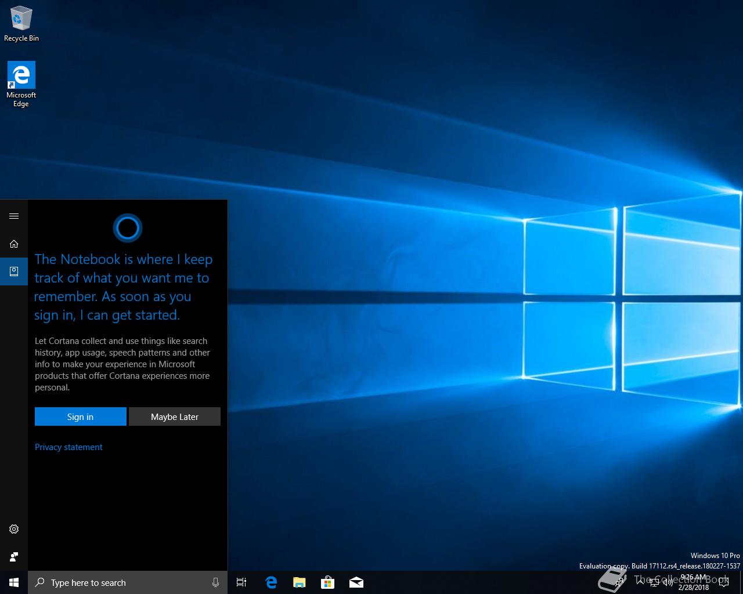Open the Cortana hamburger menu
Viewport: 743px width, 594px height.
click(x=14, y=216)
